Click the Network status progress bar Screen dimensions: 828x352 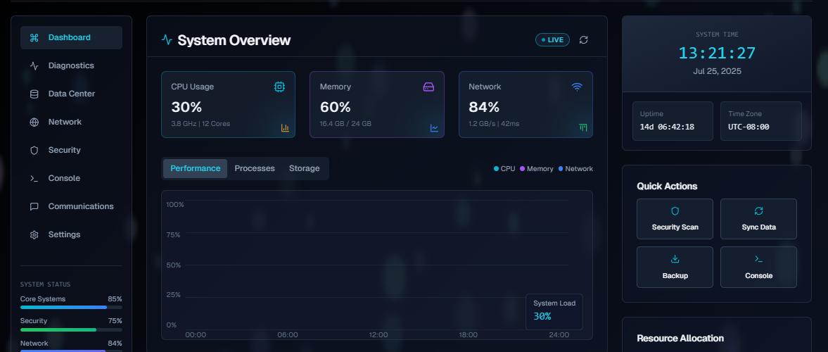coord(71,351)
